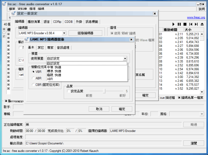Choose 自訂設定 in preset list
Viewport: 208px width, 155px height.
click(x=87, y=64)
